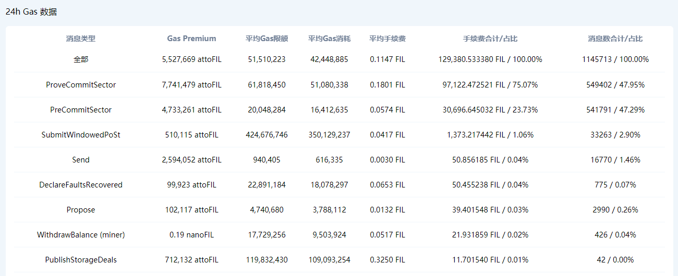The image size is (678, 276).
Task: Click the 940,405 gas limit value
Action: coord(267,159)
